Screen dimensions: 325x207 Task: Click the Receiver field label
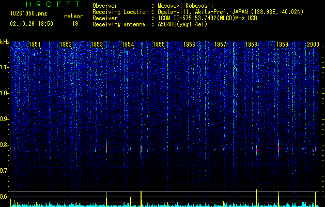point(105,18)
